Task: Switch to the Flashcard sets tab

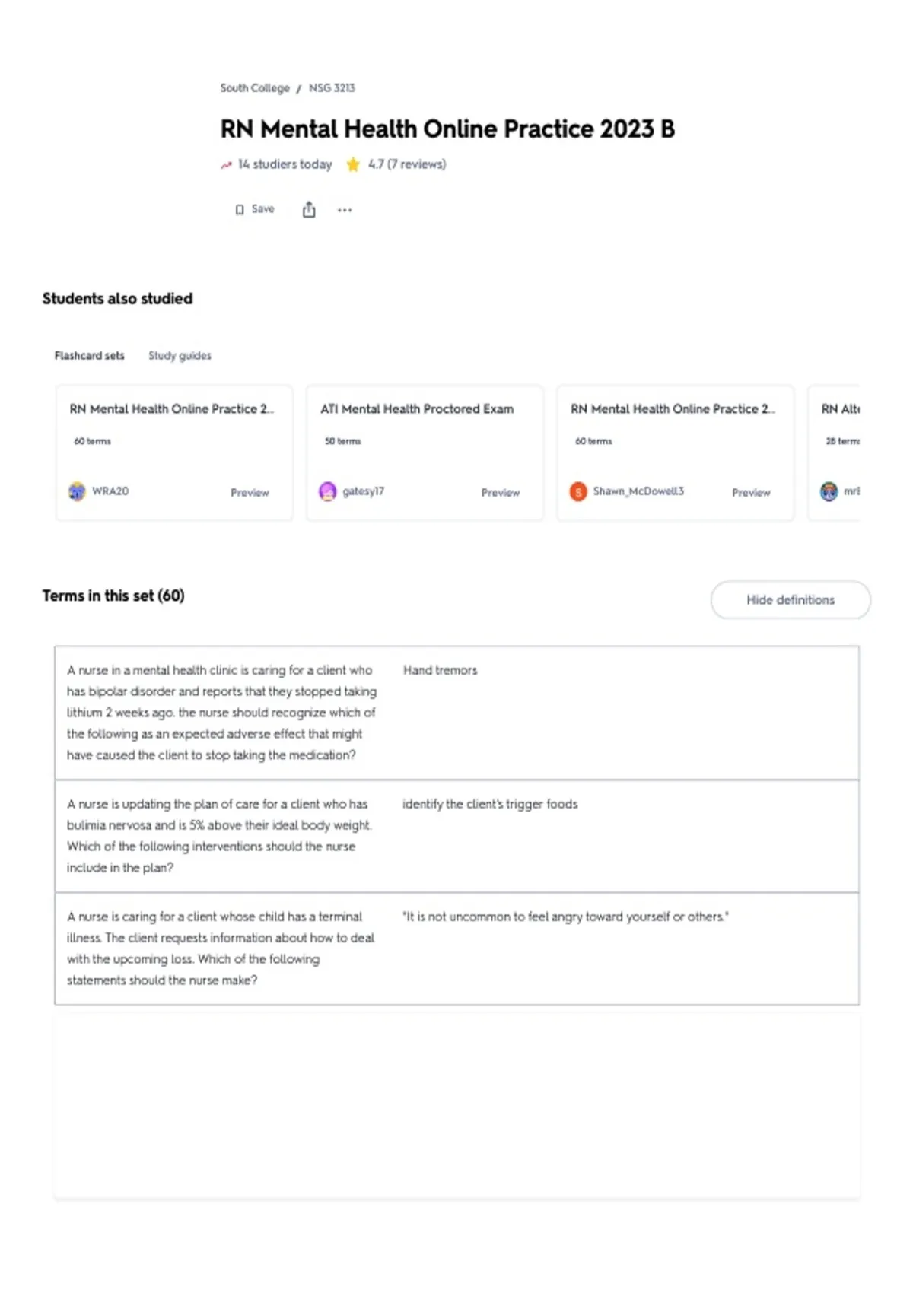Action: (89, 356)
